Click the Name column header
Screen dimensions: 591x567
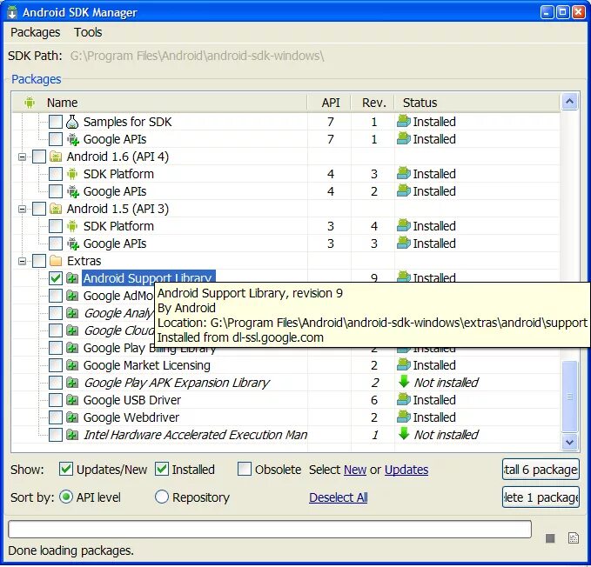(160, 103)
